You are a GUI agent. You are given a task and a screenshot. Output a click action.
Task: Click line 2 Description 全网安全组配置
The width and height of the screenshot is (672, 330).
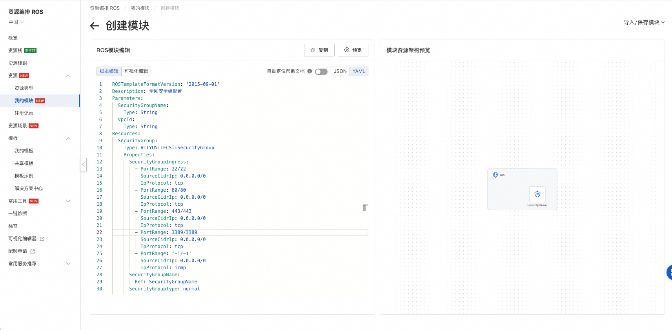[147, 91]
